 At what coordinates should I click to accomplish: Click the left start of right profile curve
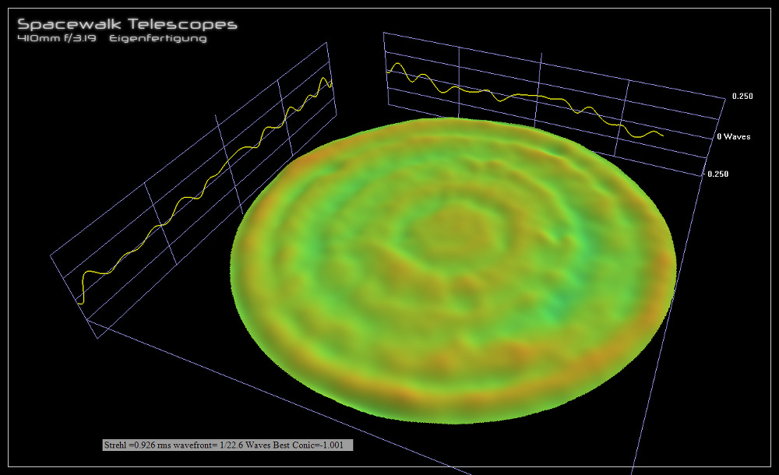pyautogui.click(x=389, y=71)
